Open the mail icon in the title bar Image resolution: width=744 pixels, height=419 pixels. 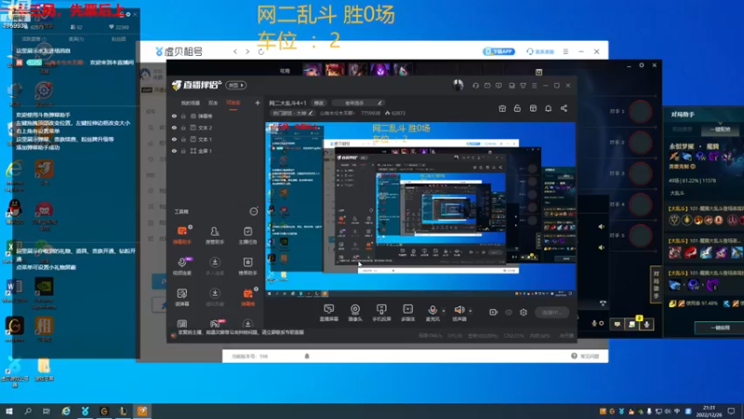pyautogui.click(x=487, y=86)
